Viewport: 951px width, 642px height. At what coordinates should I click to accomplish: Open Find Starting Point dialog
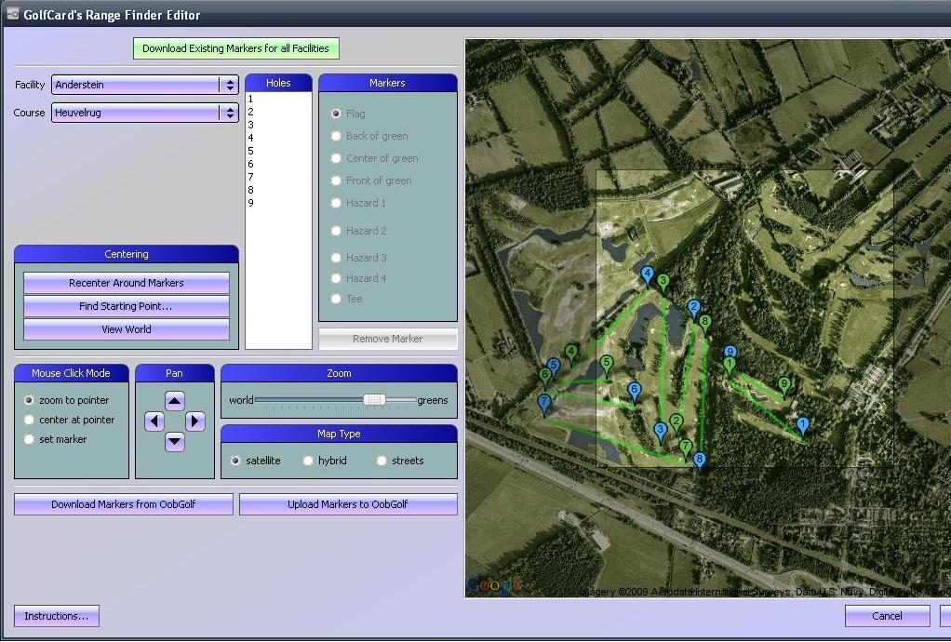[126, 306]
